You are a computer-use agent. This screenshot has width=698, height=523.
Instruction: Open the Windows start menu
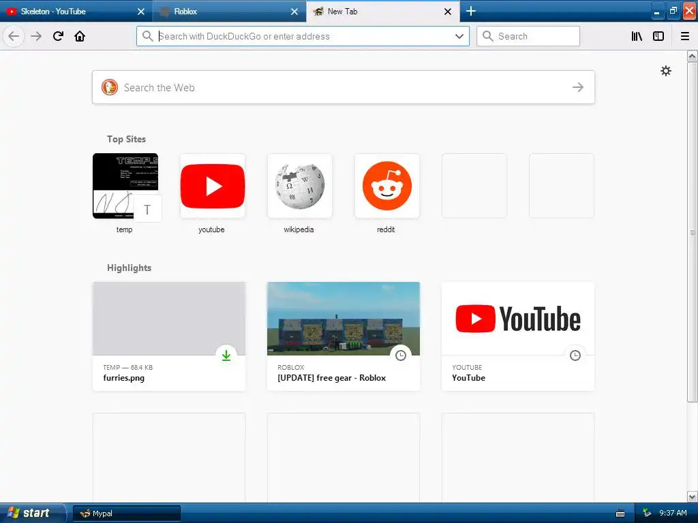33,513
